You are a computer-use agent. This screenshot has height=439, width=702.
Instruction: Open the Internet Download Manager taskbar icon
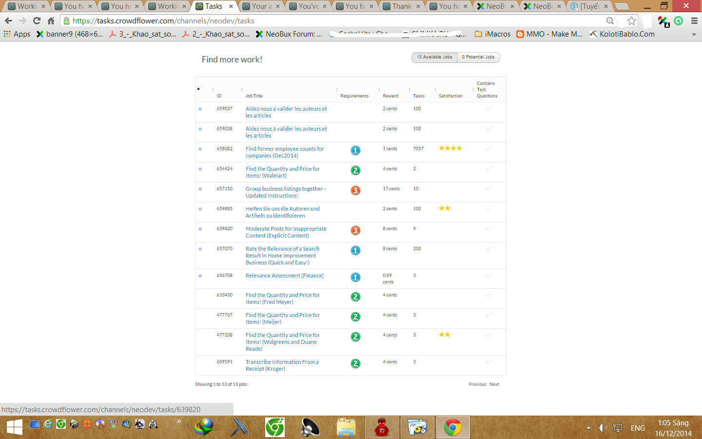(204, 427)
